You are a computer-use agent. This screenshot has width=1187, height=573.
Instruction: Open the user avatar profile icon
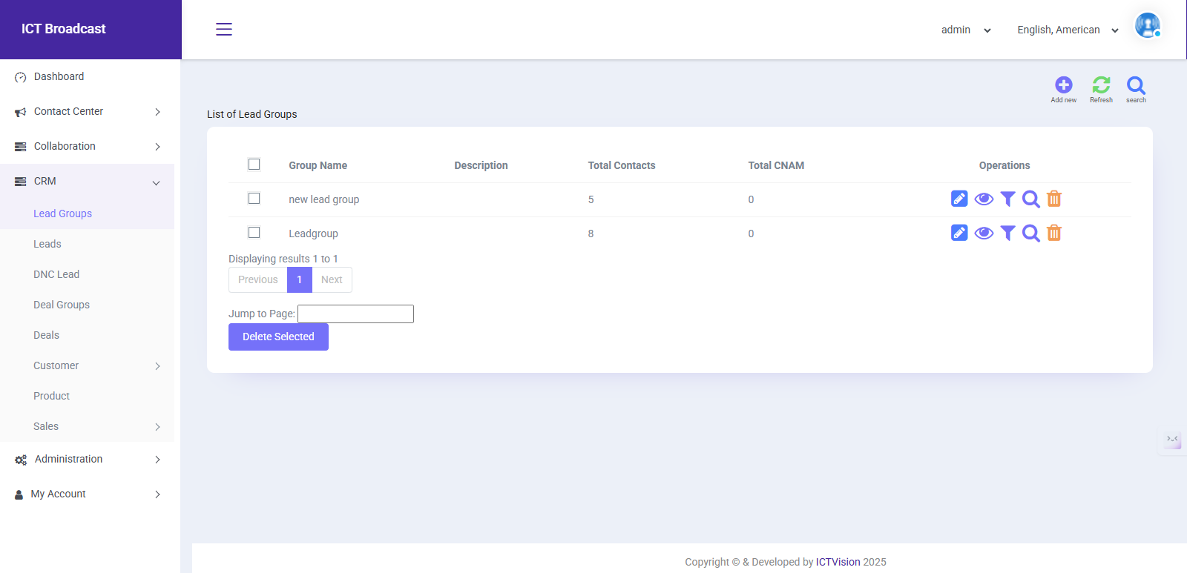click(1148, 25)
